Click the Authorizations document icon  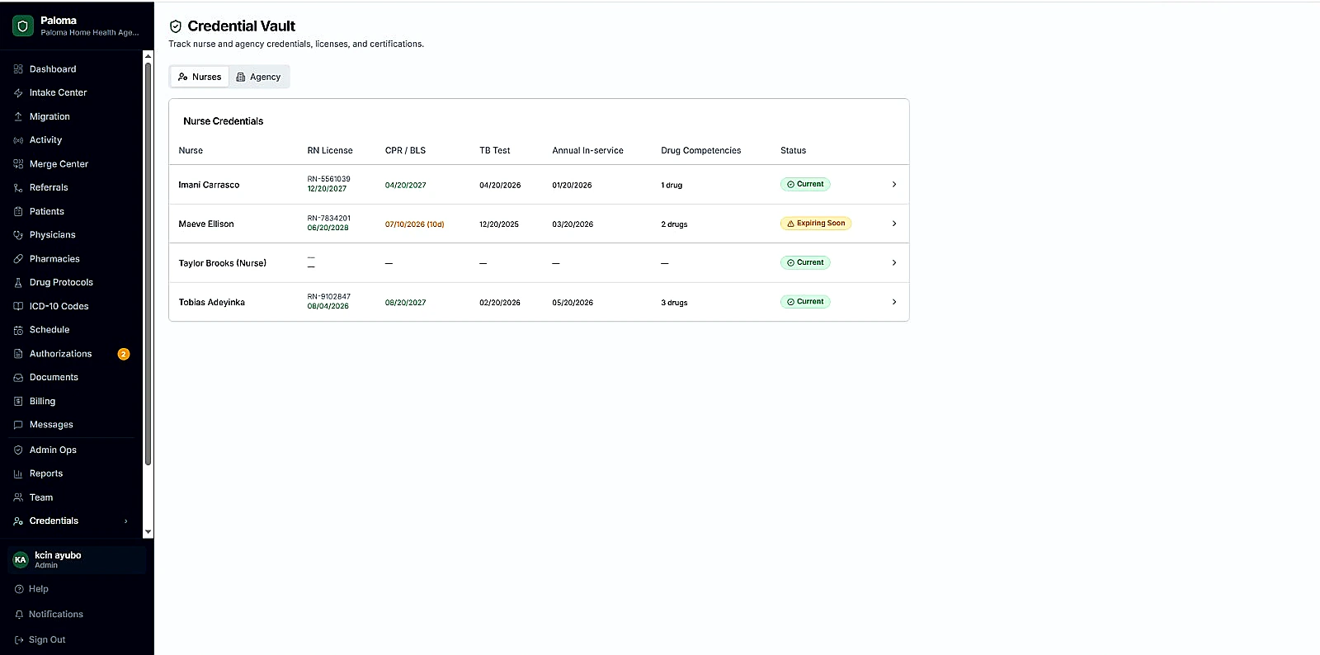point(18,354)
